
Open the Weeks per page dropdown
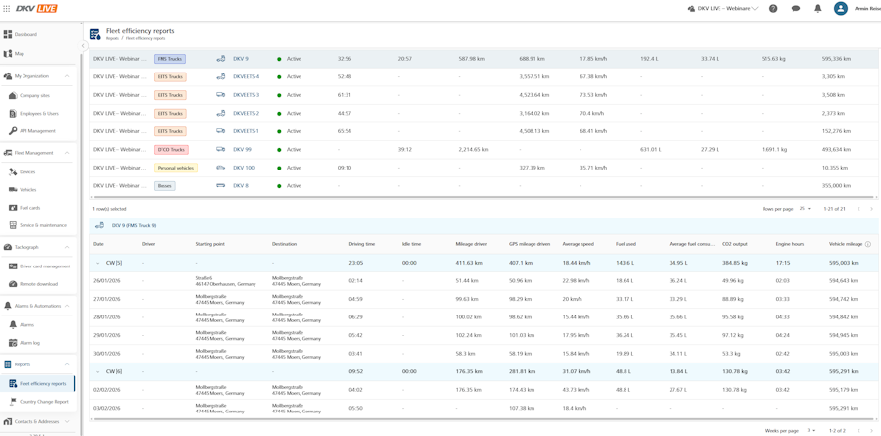(810, 430)
